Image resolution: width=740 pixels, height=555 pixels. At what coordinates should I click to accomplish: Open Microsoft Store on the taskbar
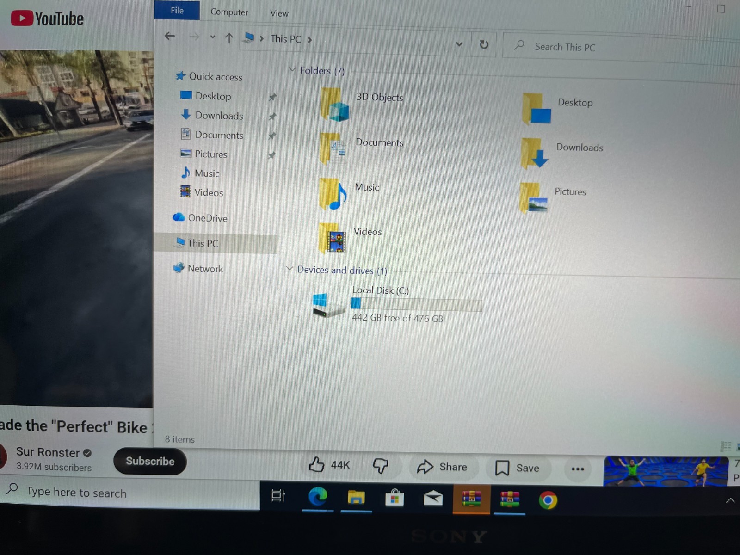click(395, 499)
